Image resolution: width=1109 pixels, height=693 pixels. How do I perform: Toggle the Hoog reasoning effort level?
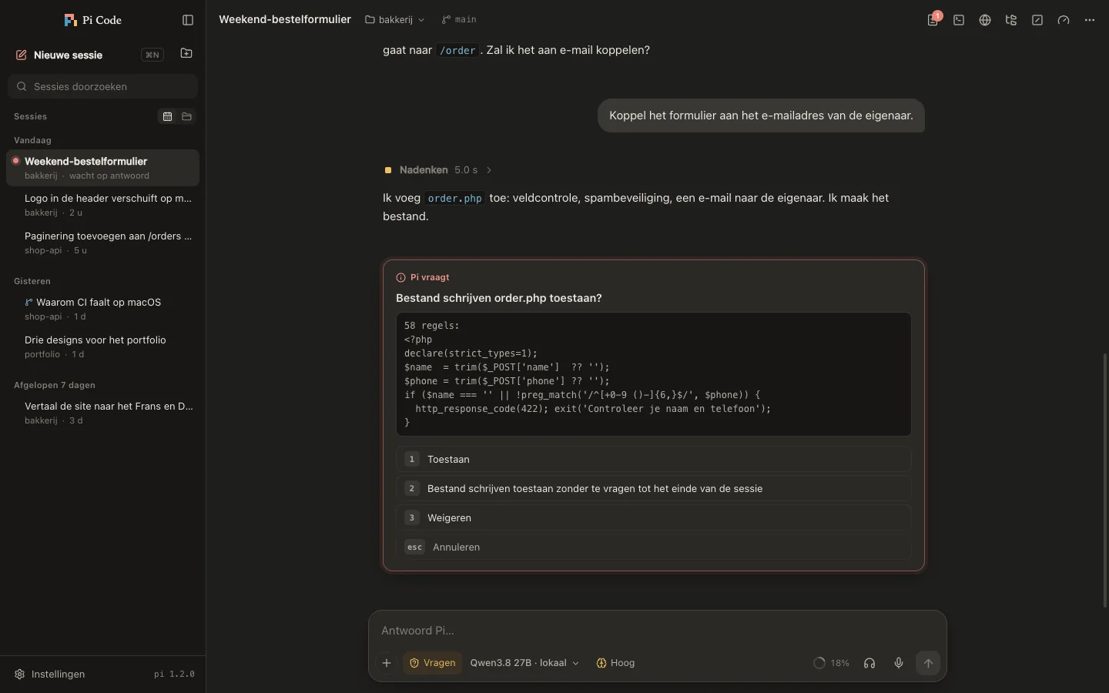[615, 663]
